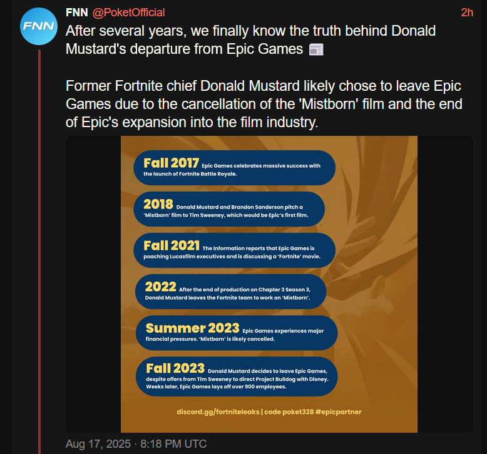Viewport: 487px width, 454px height.
Task: Click the red thread line below the avatar
Action: coord(39,250)
